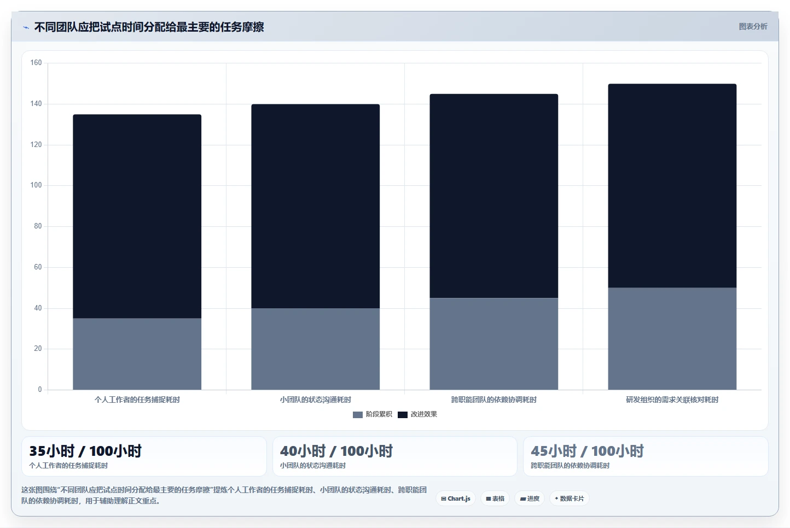Click the dark bar segment for 研发组织的需求关联核对耗时
The image size is (790, 528).
pyautogui.click(x=672, y=186)
